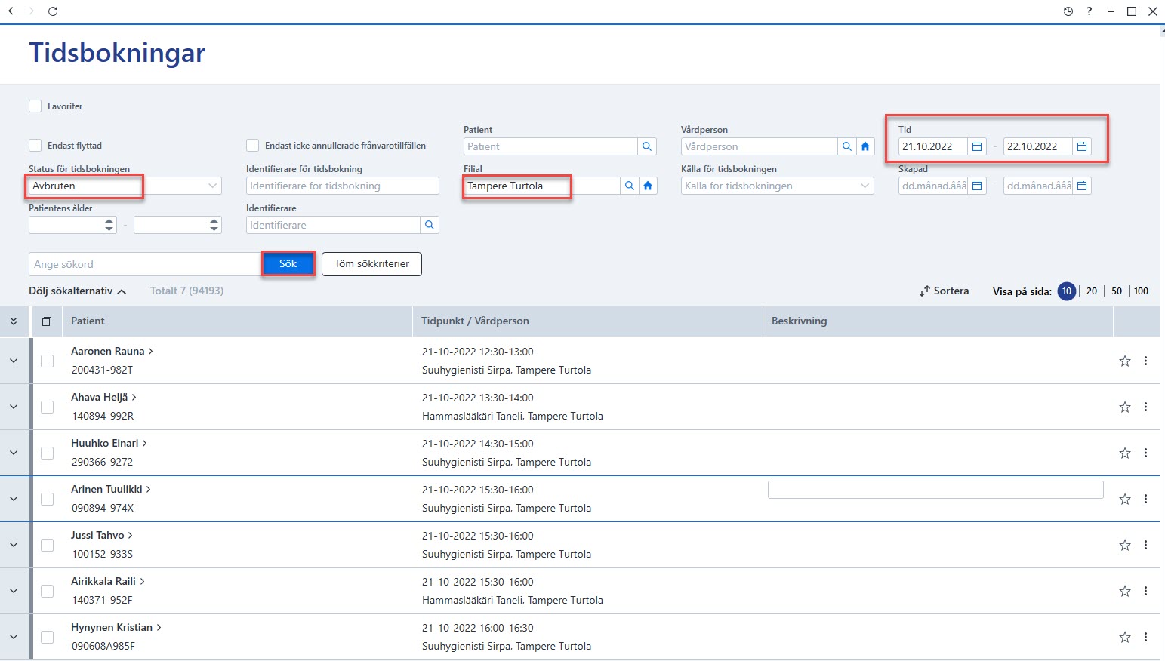The image size is (1165, 661).
Task: Expand the Aaronen Rauna row
Action: (14, 361)
